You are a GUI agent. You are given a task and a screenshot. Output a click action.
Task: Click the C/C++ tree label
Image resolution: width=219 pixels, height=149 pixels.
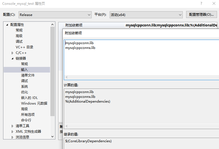click(21, 53)
